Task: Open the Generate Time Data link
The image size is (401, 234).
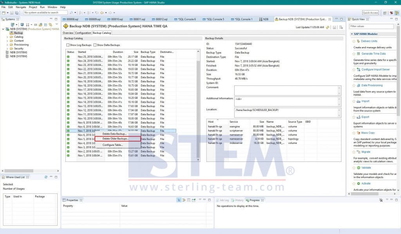Action: [373, 54]
